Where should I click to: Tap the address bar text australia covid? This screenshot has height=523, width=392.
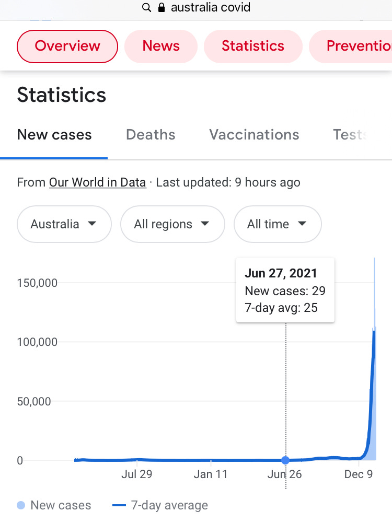click(x=210, y=8)
